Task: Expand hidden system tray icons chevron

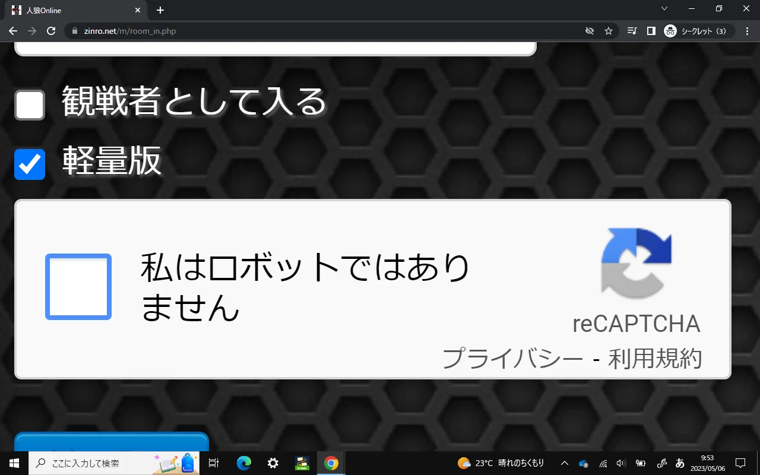Action: coord(565,463)
